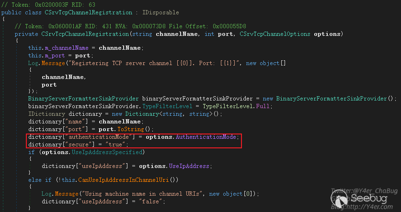Click the "false" string value
Viewport: 401px width, 212px height.
pos(150,201)
